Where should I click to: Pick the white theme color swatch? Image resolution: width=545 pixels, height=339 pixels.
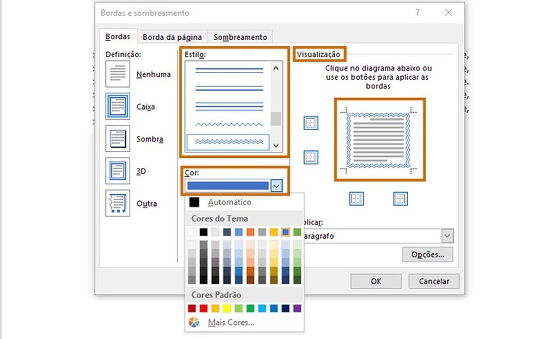pos(192,232)
